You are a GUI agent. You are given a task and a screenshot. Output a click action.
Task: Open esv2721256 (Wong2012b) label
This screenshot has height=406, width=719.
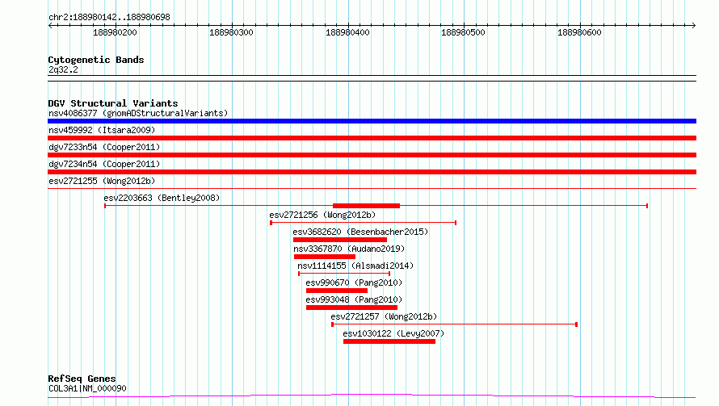pyautogui.click(x=322, y=215)
